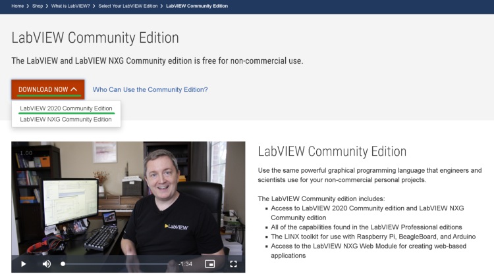This screenshot has width=494, height=278.
Task: Mute the video with speaker icon
Action: [x=47, y=264]
